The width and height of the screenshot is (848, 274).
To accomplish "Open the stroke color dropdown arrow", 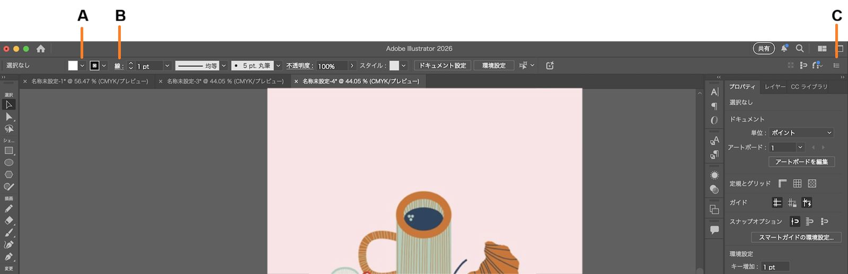I will [104, 66].
